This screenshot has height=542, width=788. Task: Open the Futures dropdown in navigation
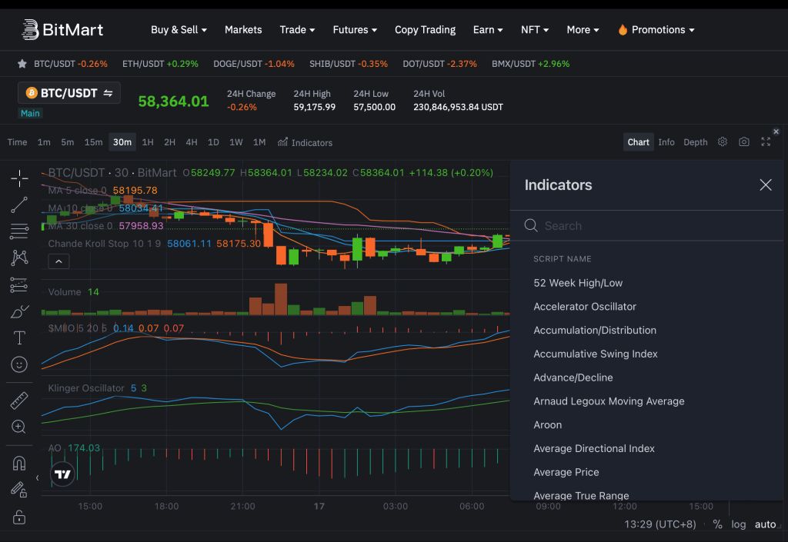pos(354,30)
